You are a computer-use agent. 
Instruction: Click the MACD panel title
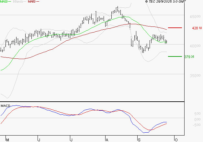coord(5,106)
